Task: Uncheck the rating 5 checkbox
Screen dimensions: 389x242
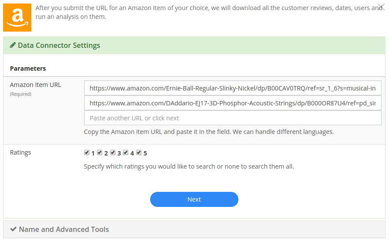Action: pyautogui.click(x=139, y=152)
